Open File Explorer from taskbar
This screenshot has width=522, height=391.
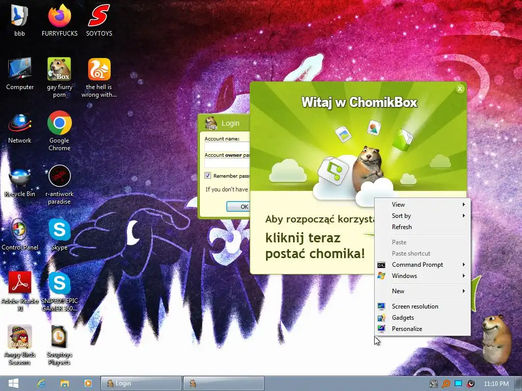64,383
